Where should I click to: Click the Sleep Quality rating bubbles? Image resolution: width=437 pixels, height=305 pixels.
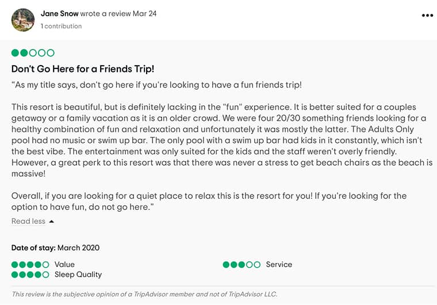[x=30, y=274]
